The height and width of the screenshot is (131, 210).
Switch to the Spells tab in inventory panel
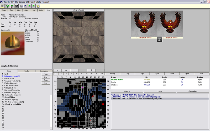pos(27,71)
